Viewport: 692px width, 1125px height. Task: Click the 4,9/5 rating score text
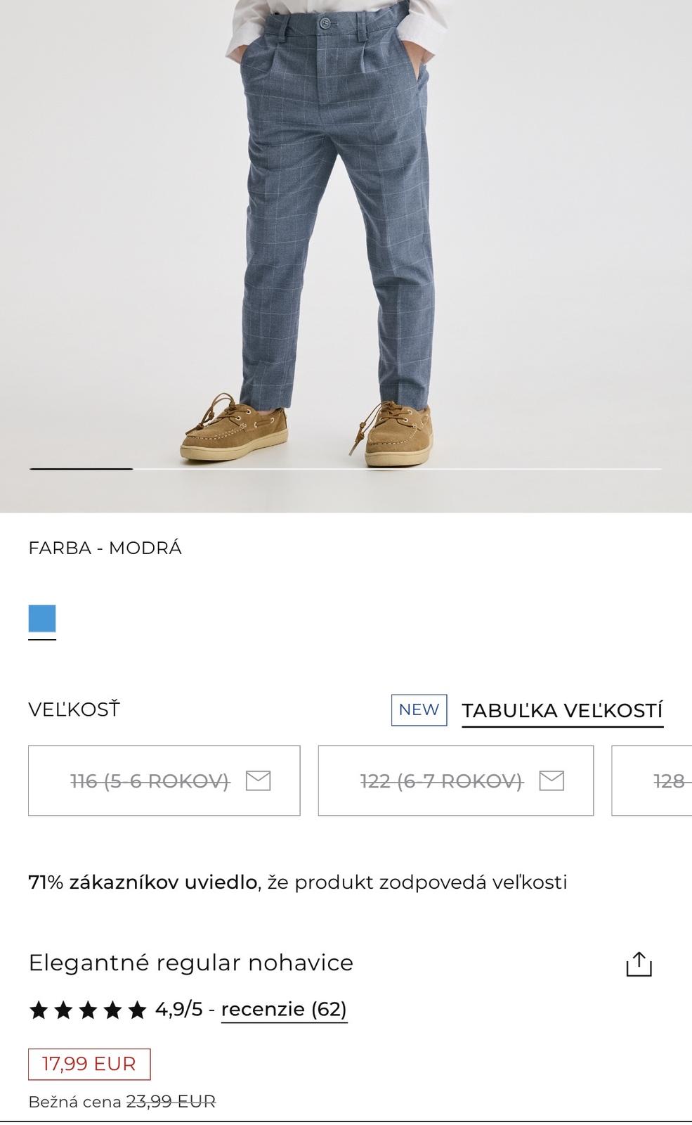(179, 1010)
